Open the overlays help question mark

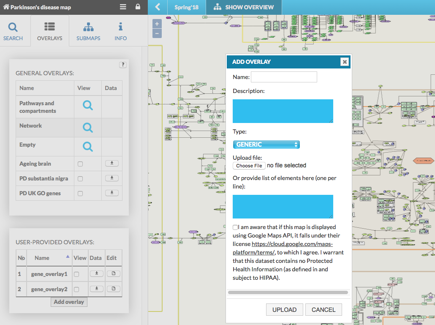pyautogui.click(x=123, y=65)
